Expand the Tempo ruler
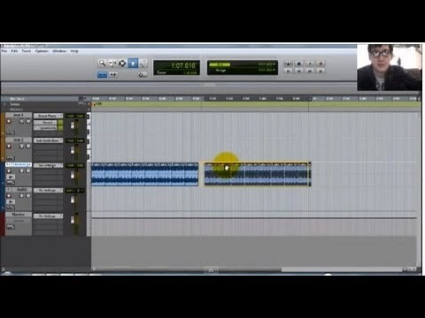 coord(4,104)
